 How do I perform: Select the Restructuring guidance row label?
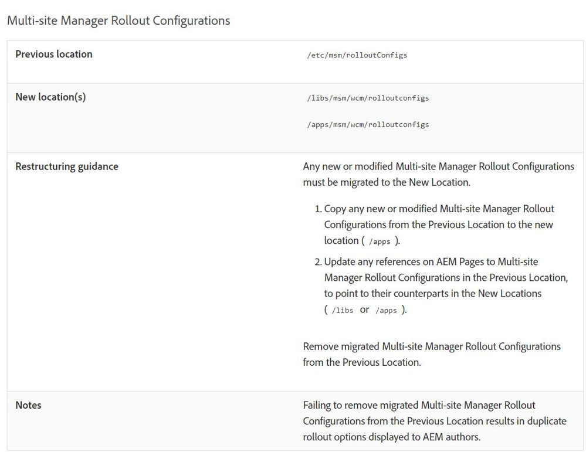point(67,166)
